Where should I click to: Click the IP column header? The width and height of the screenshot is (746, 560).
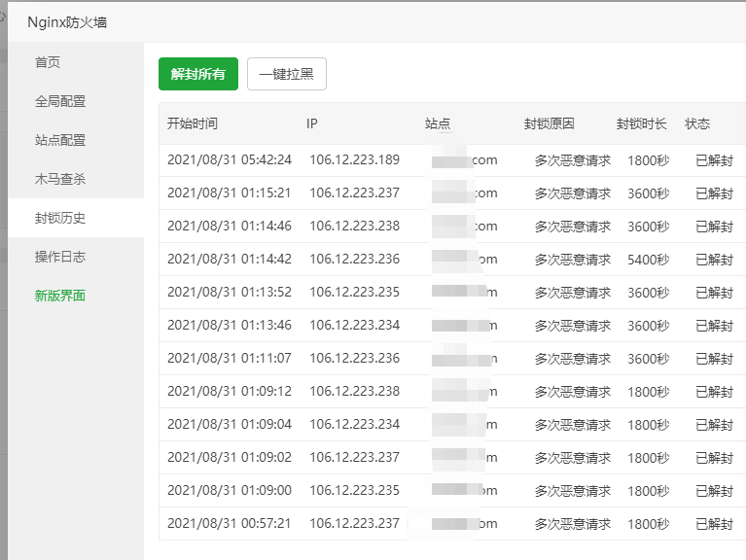311,123
